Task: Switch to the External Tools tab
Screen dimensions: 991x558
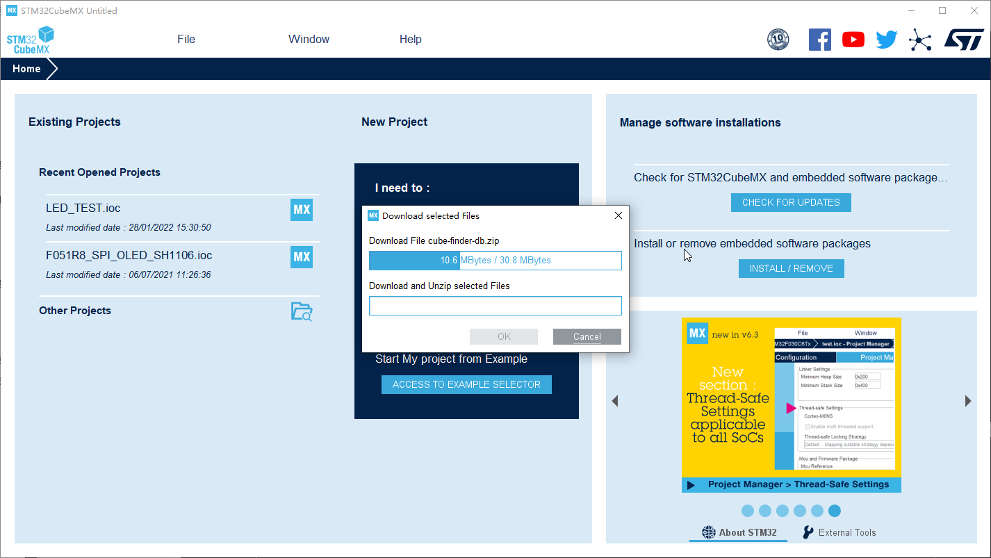Action: 839,532
